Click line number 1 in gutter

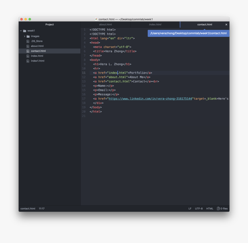pyautogui.click(x=84, y=30)
